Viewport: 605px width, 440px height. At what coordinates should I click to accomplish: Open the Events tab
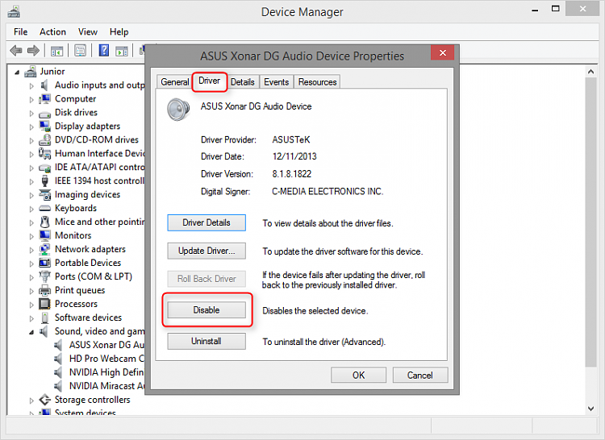tap(276, 82)
